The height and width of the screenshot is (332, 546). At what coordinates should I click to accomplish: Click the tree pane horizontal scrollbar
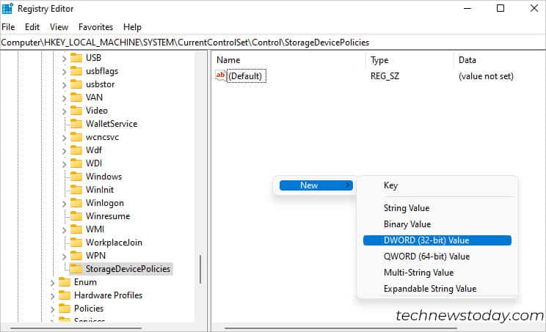tap(76, 328)
